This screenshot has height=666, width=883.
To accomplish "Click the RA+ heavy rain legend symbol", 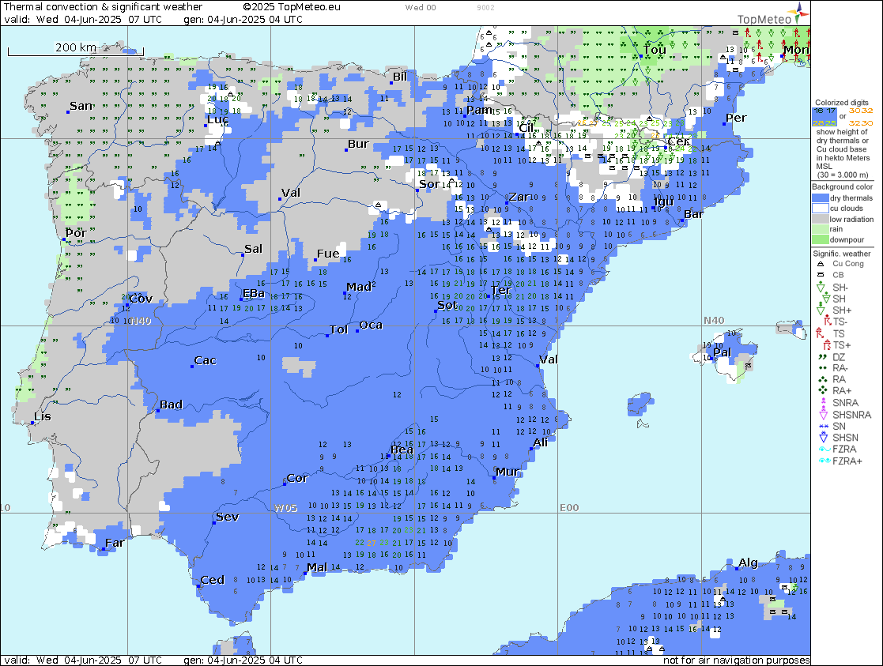I will click(823, 391).
